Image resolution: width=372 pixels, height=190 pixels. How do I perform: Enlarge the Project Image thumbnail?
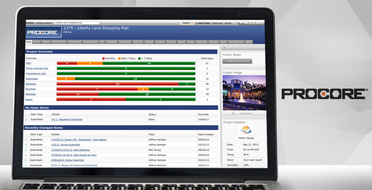coord(244,92)
